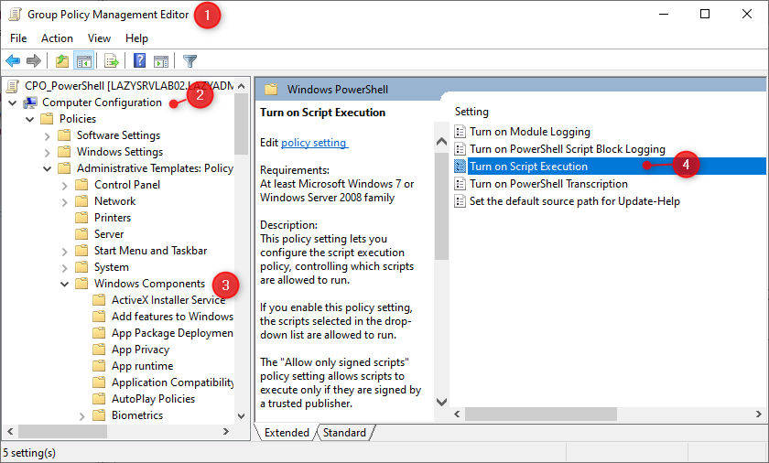Toggle the Show/Hide Console Tree icon
Viewport: 769px width, 463px height.
click(x=84, y=61)
